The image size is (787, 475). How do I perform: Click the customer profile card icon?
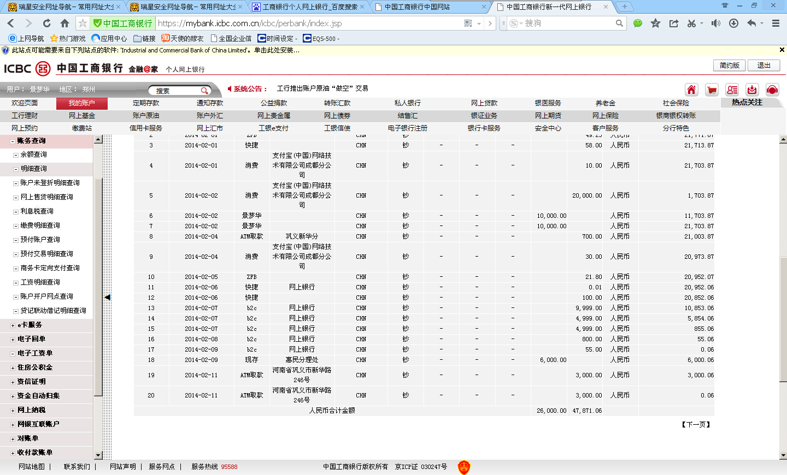[732, 90]
